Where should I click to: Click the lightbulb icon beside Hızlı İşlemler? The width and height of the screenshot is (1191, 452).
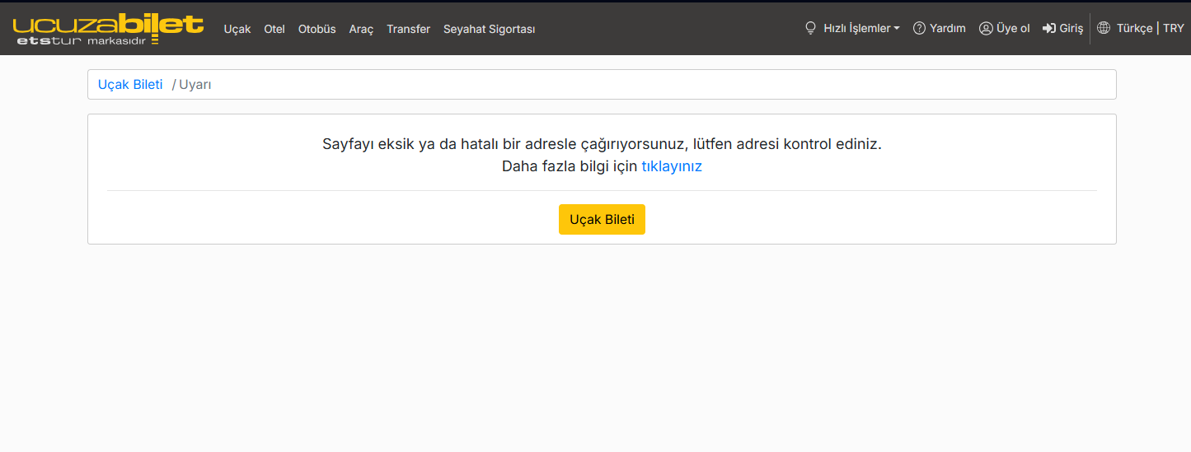[x=810, y=28]
